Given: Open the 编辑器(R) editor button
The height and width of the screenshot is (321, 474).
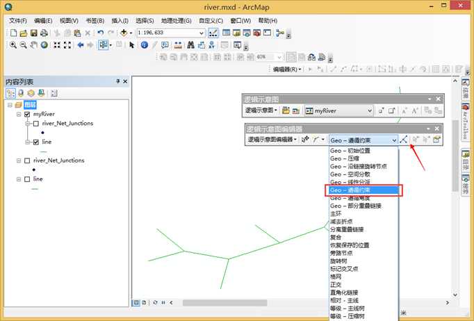Looking at the screenshot, I should (286, 69).
